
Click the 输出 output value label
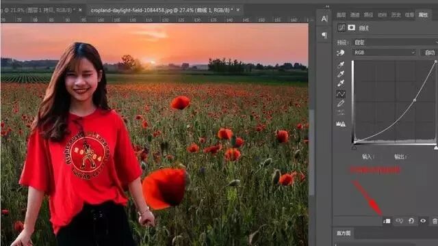[400, 156]
